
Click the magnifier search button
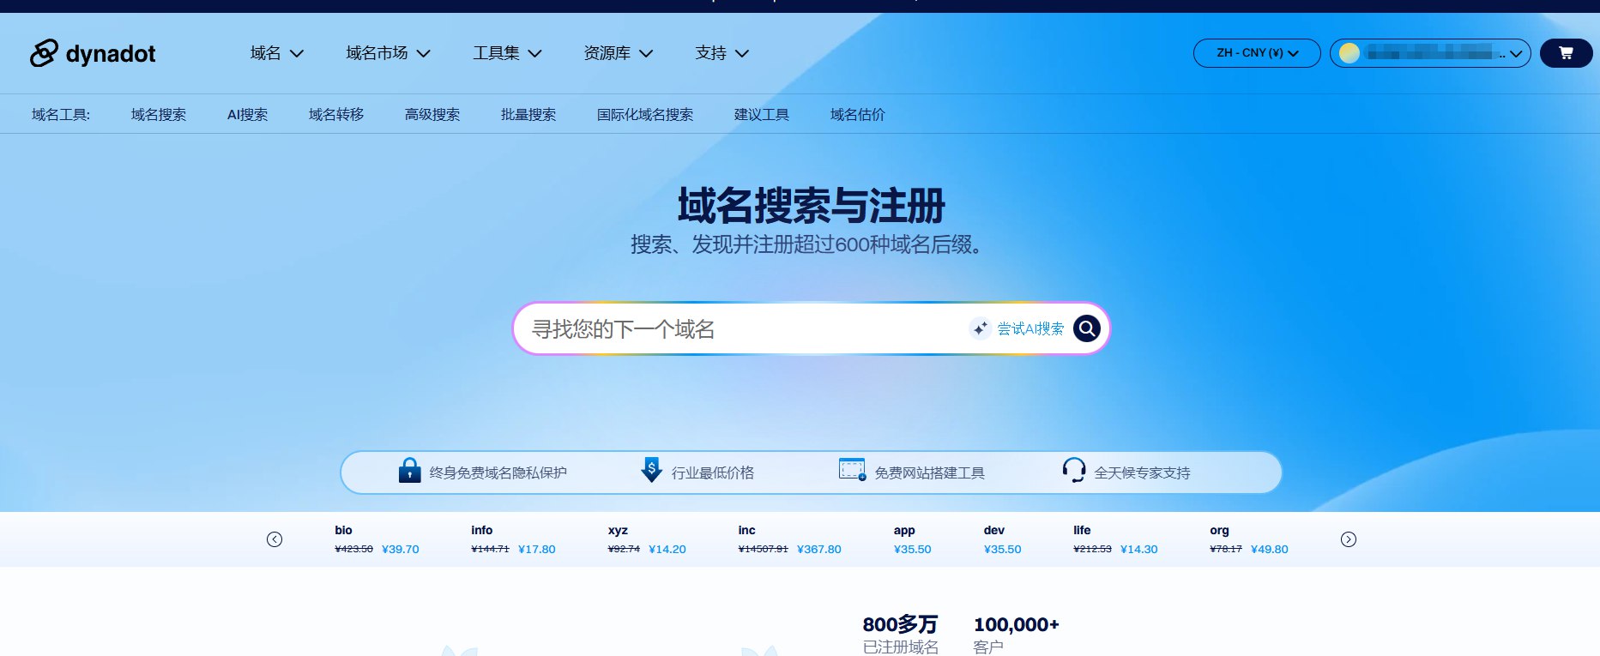pyautogui.click(x=1086, y=328)
